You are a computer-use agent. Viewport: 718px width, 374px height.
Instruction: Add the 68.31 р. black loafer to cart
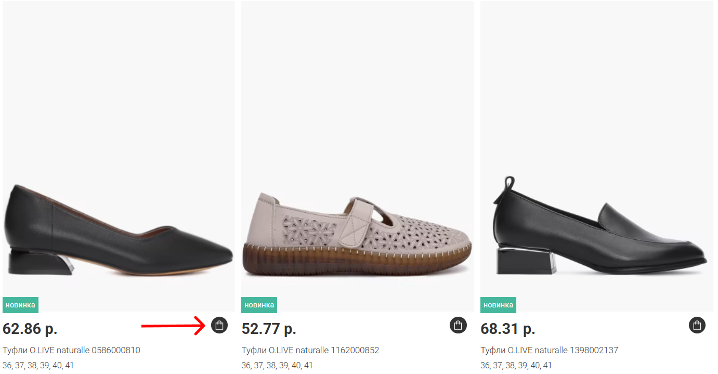697,326
